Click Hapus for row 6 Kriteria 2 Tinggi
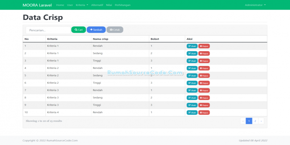This screenshot has height=145, width=290. coord(204,83)
